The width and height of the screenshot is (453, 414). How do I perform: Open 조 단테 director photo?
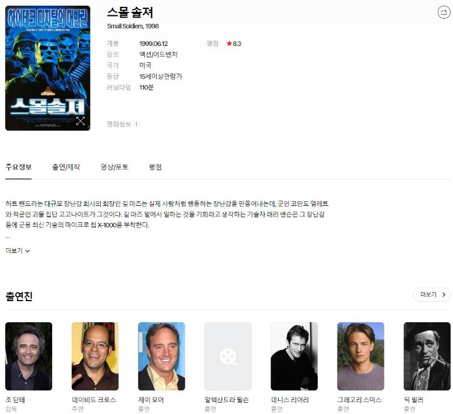click(29, 356)
